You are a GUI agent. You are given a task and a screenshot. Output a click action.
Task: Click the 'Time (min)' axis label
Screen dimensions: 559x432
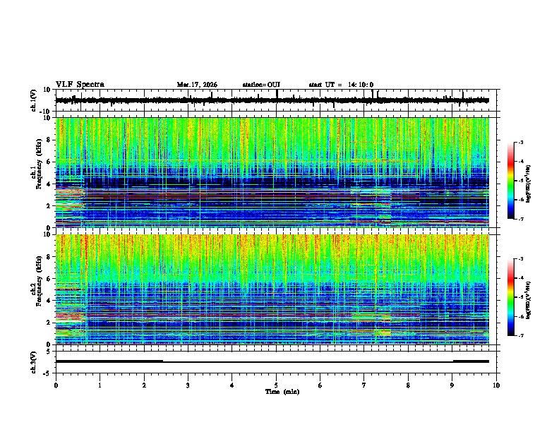click(x=282, y=392)
